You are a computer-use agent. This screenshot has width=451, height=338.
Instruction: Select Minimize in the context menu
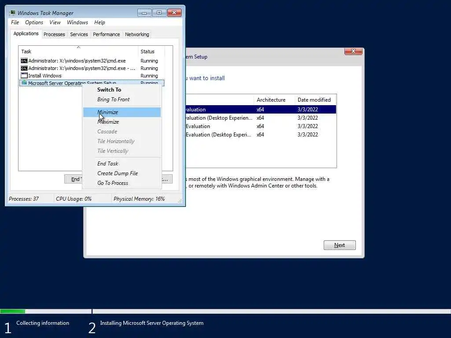[x=122, y=112]
